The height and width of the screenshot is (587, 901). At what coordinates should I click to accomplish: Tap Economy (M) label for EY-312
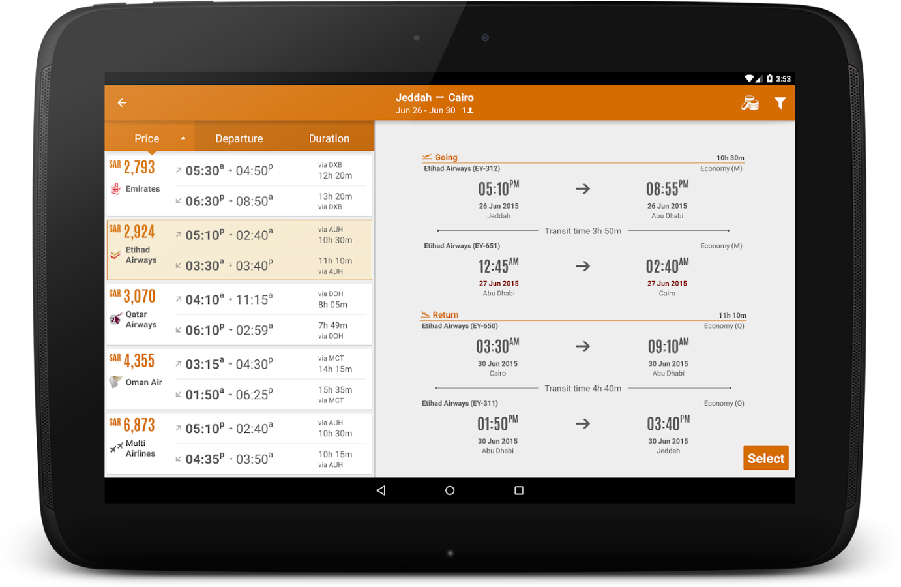tap(721, 168)
